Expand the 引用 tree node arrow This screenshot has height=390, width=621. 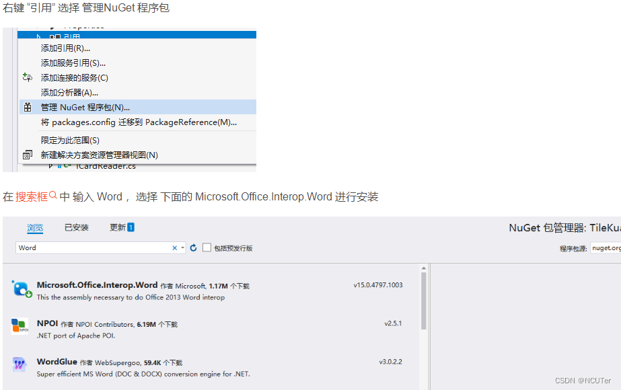click(x=38, y=36)
